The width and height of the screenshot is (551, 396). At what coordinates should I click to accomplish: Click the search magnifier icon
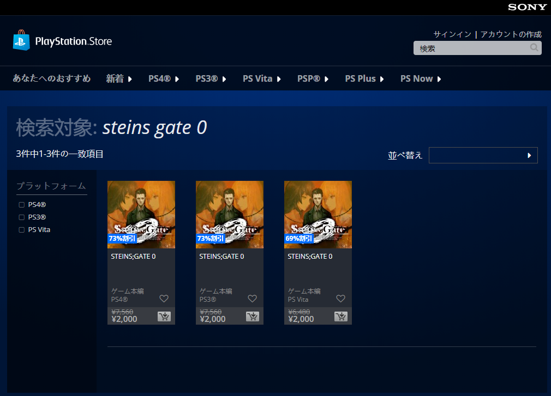[534, 47]
